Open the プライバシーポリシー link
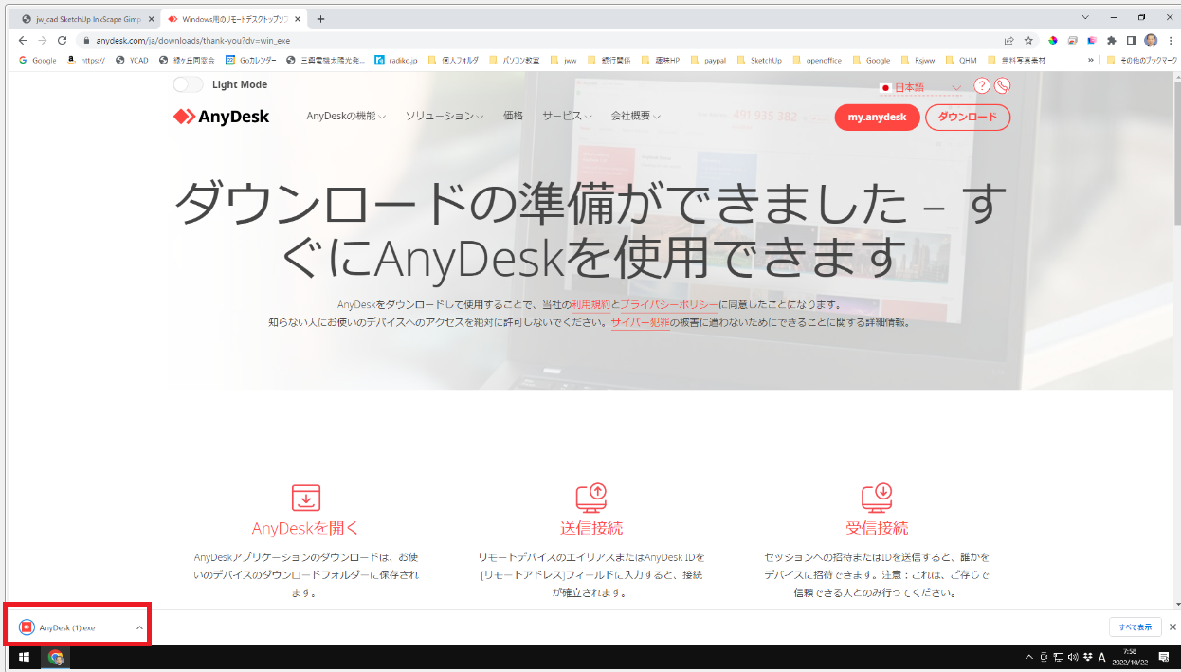 click(x=669, y=304)
